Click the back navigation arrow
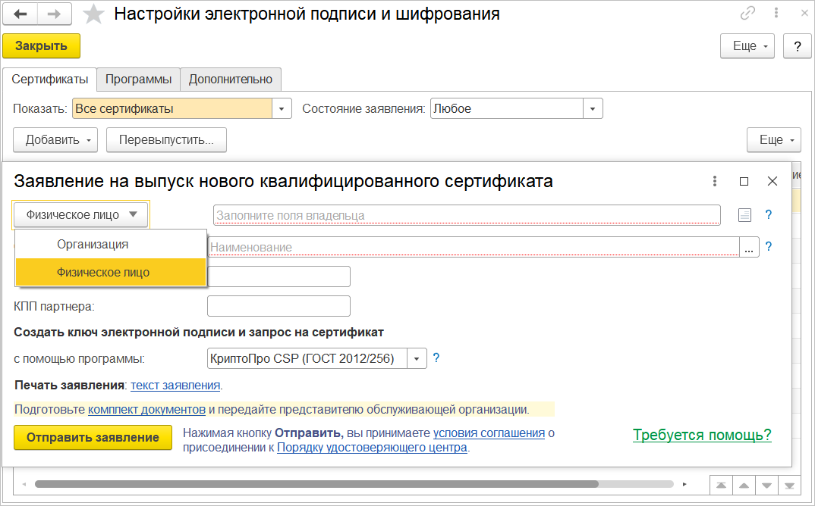This screenshot has height=506, width=815. click(20, 14)
